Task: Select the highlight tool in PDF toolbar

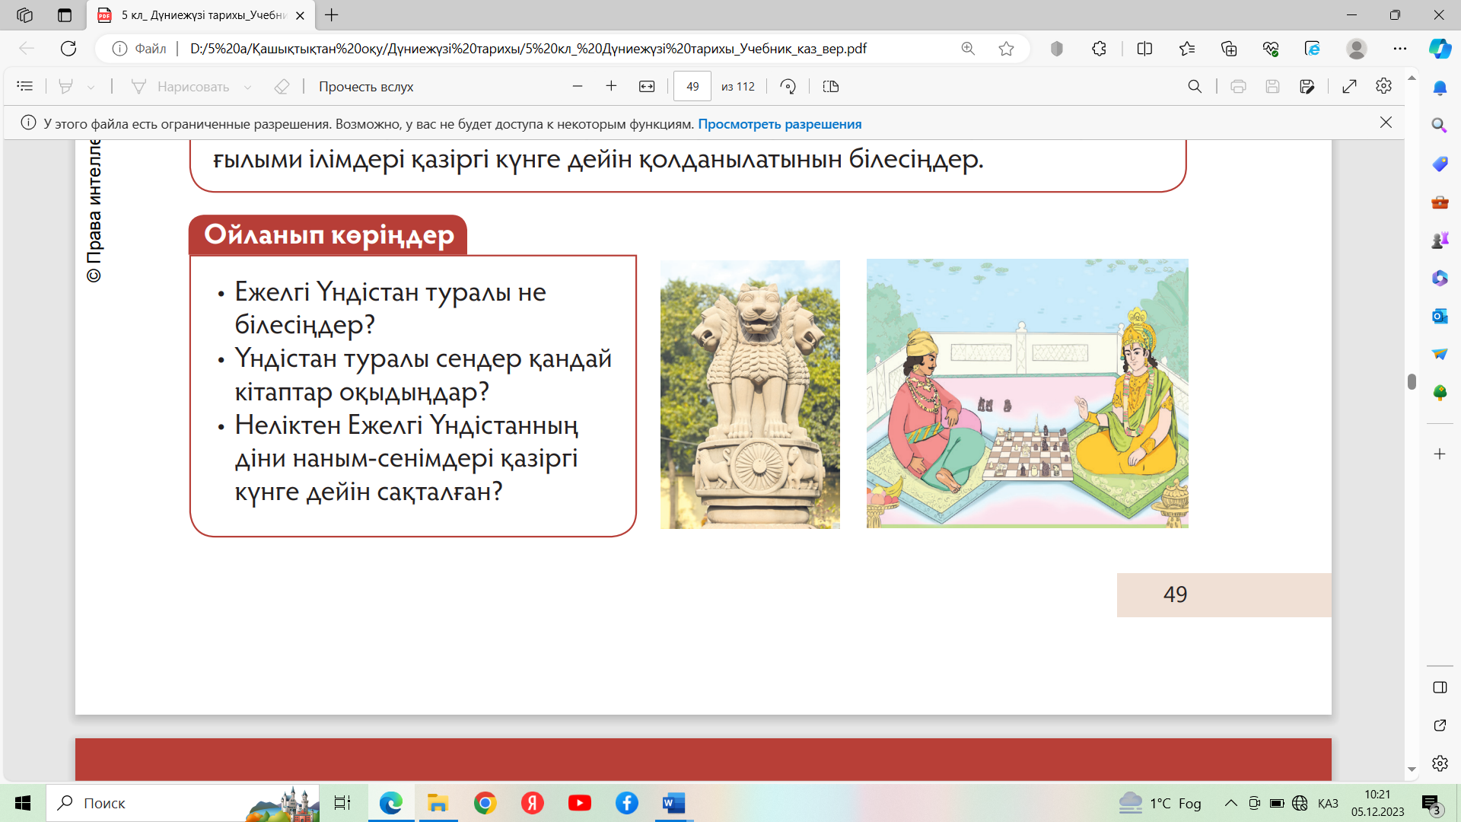Action: 66,87
